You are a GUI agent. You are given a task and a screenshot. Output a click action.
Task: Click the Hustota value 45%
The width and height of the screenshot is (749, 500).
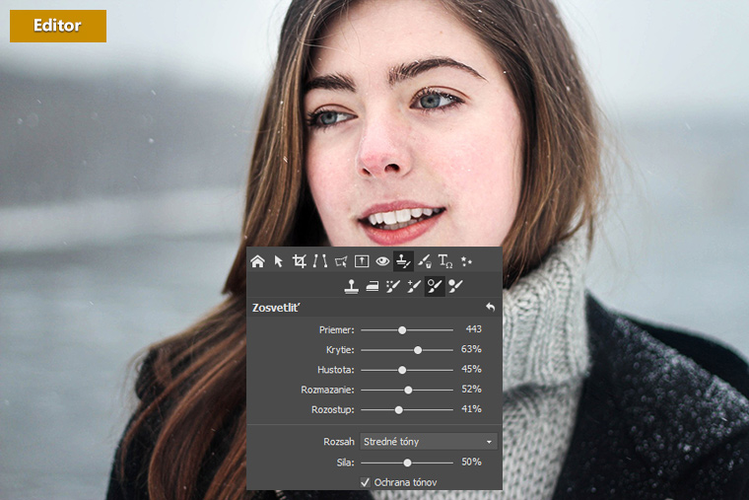[x=471, y=369]
